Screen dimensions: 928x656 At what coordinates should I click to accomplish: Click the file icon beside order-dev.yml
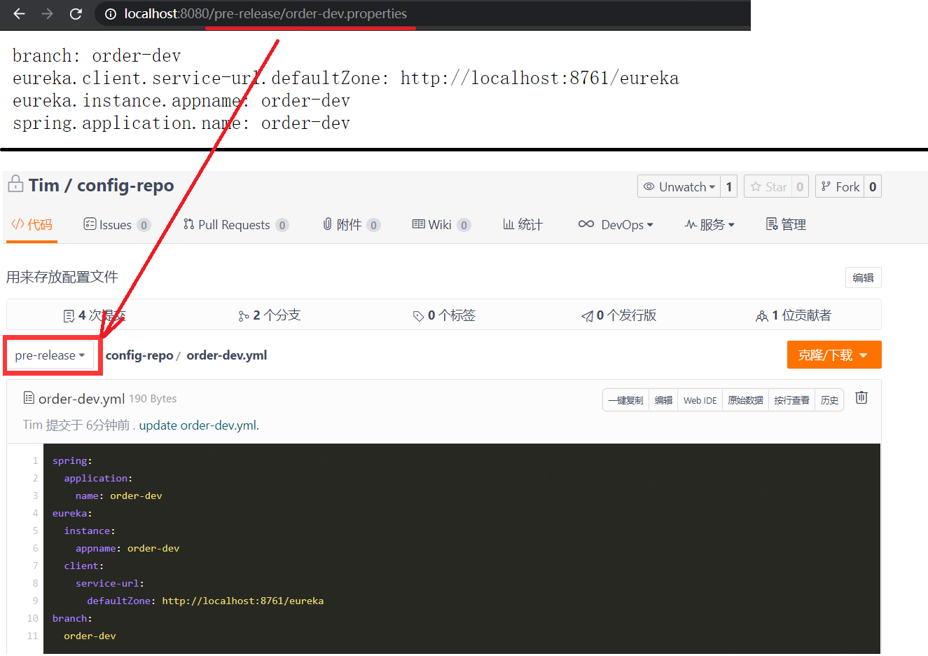point(29,398)
